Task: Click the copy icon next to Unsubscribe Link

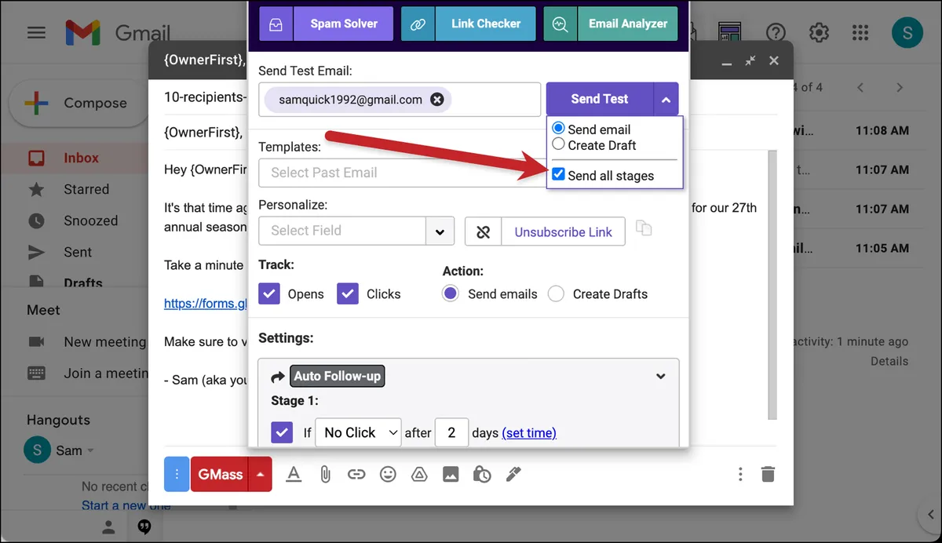Action: click(644, 228)
